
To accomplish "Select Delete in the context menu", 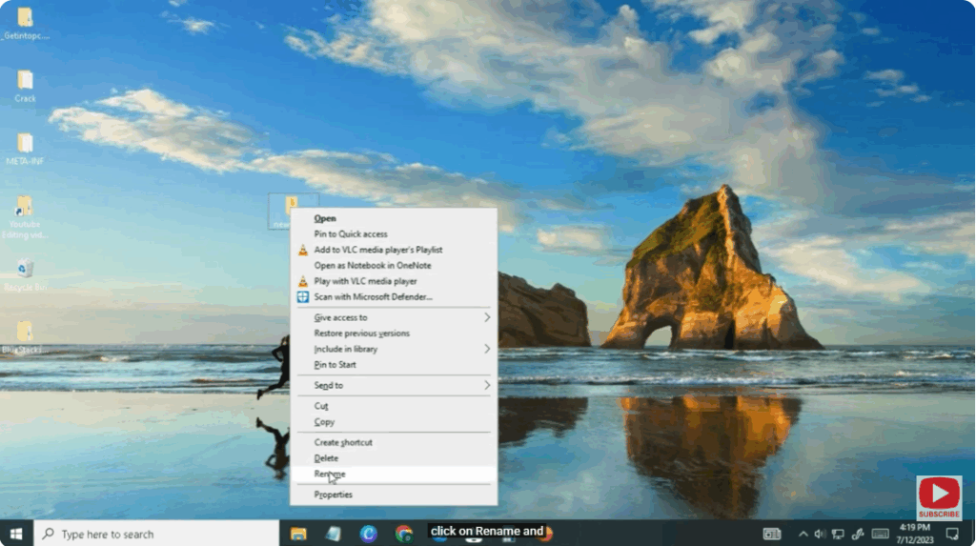I will tap(326, 458).
